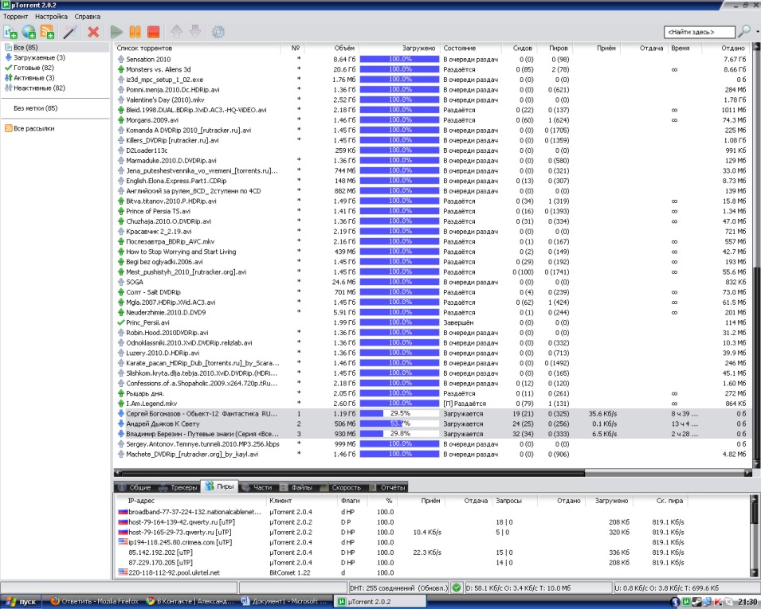761x609 pixels.
Task: Click DHT status bar entry
Action: [398, 588]
